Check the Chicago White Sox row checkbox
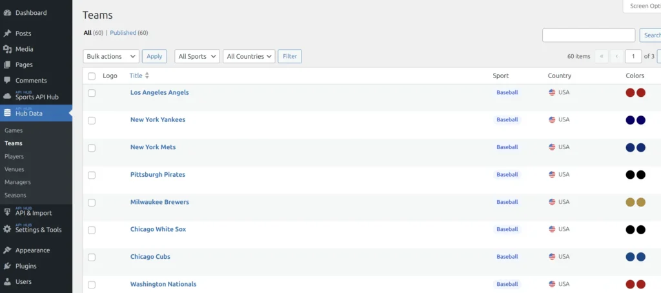Viewport: 661px width, 293px height. coord(92,230)
